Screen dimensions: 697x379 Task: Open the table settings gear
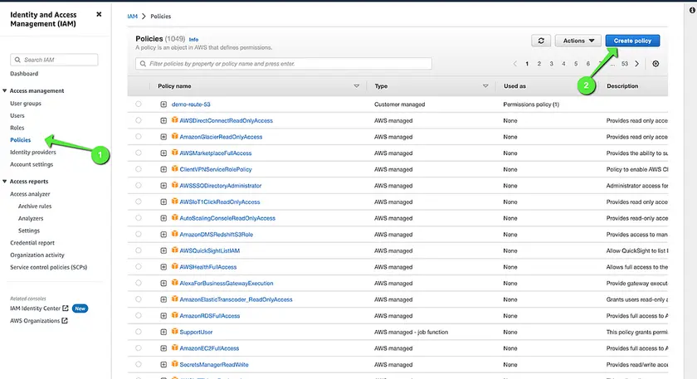click(x=656, y=64)
